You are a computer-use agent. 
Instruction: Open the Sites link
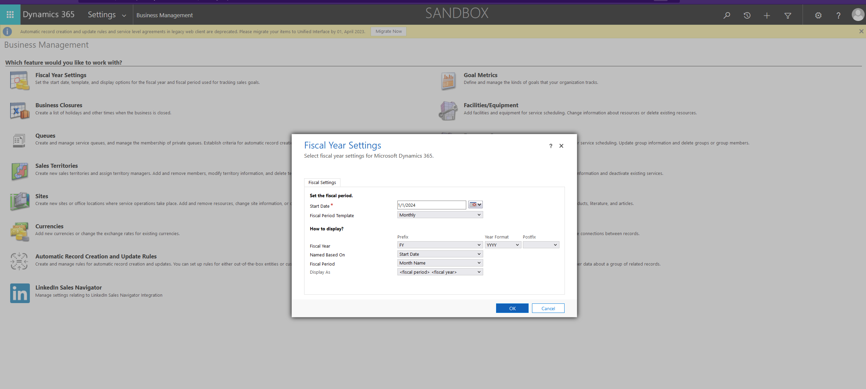pyautogui.click(x=42, y=196)
